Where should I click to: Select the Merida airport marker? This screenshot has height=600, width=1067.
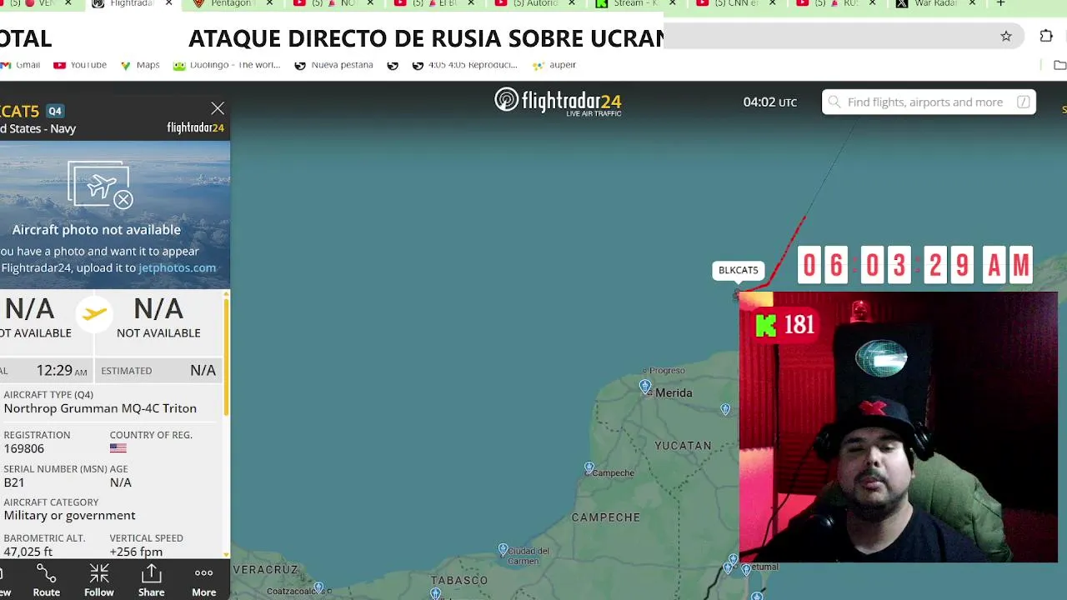pyautogui.click(x=645, y=387)
